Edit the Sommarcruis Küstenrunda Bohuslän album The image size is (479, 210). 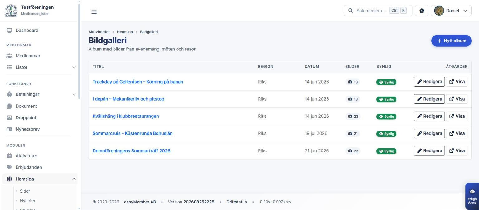tap(429, 133)
